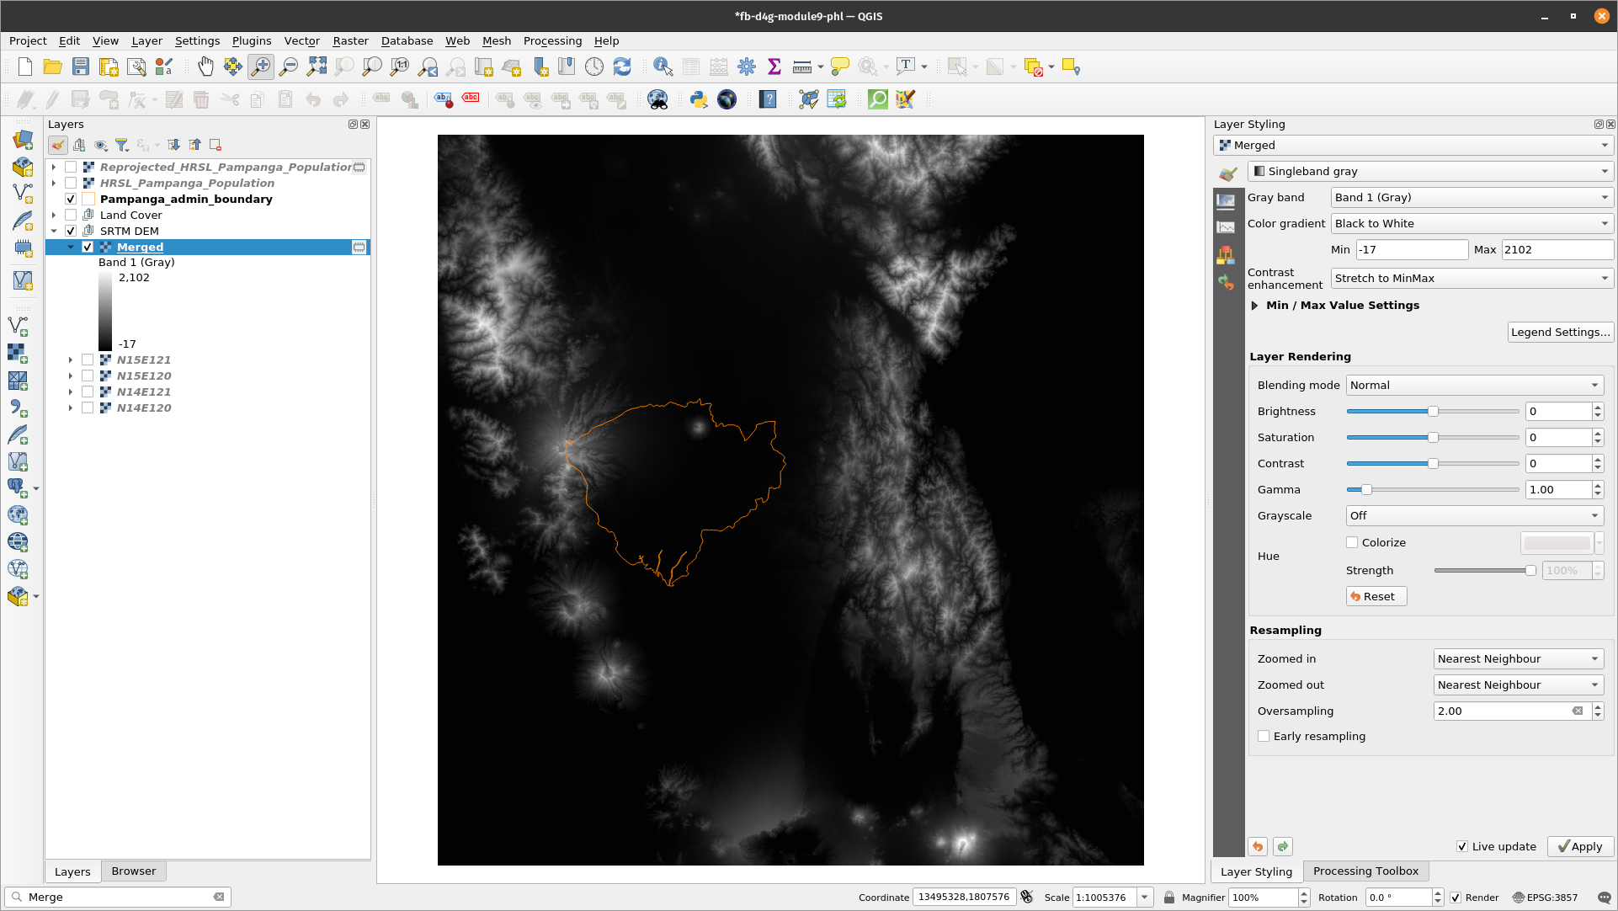Click the Brightness slider handle
Screen dimensions: 1618x911
click(1433, 411)
